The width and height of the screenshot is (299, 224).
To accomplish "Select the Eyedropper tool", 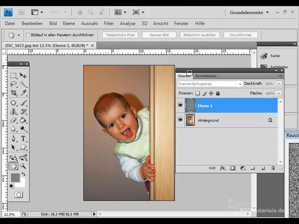I will [23, 93].
